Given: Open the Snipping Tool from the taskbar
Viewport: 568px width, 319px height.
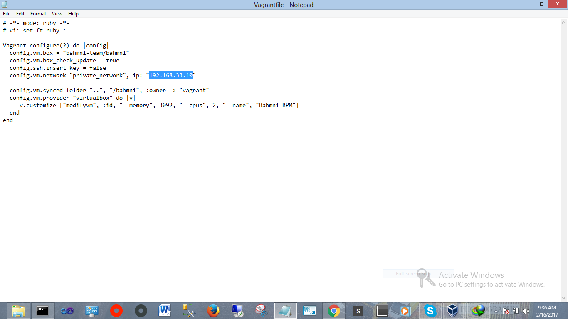Looking at the screenshot, I should [x=262, y=311].
